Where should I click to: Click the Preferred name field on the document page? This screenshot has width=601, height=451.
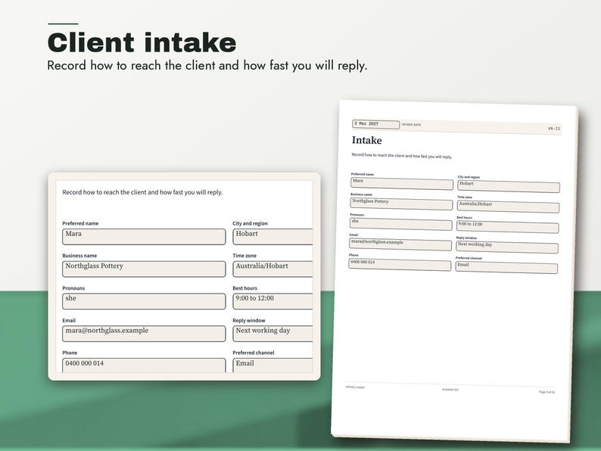coord(402,183)
